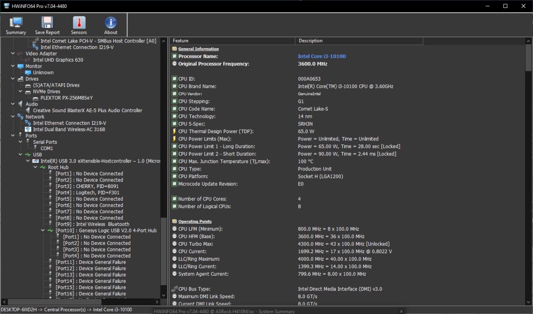Click the Video Adapter node icon

coord(21,53)
